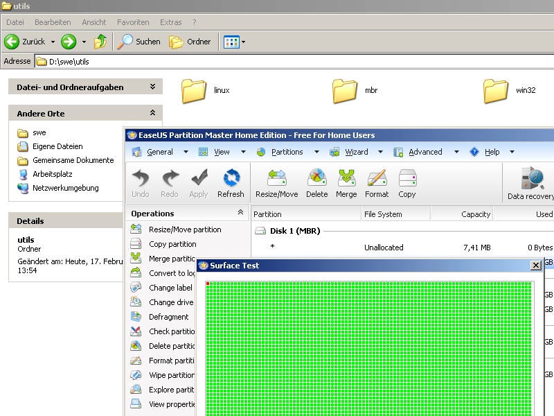Sort by the File System column header
554x416 pixels.
tap(396, 214)
